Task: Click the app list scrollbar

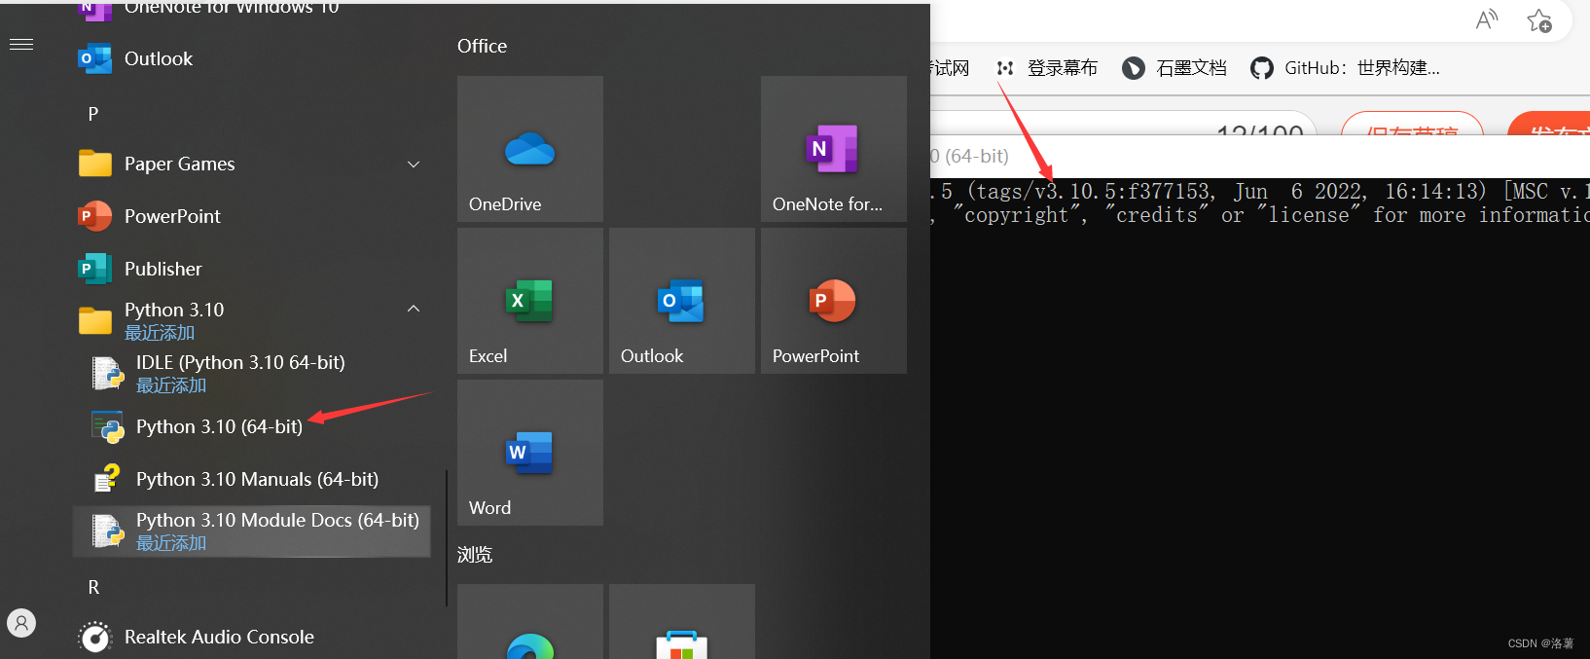Action: click(446, 538)
